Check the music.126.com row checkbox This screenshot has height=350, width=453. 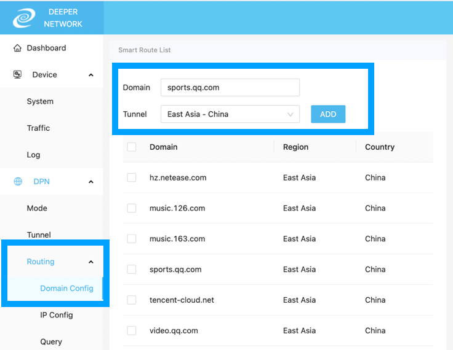click(x=132, y=208)
